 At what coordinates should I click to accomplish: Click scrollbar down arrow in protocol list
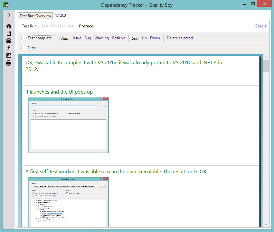coord(266,224)
